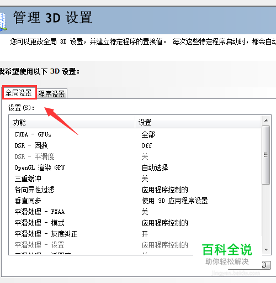Screen dimensions: 276x283
Task: Open the 程序设置 tab
Action: tap(52, 94)
